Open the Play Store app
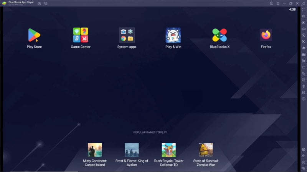This screenshot has width=307, height=172. point(34,35)
